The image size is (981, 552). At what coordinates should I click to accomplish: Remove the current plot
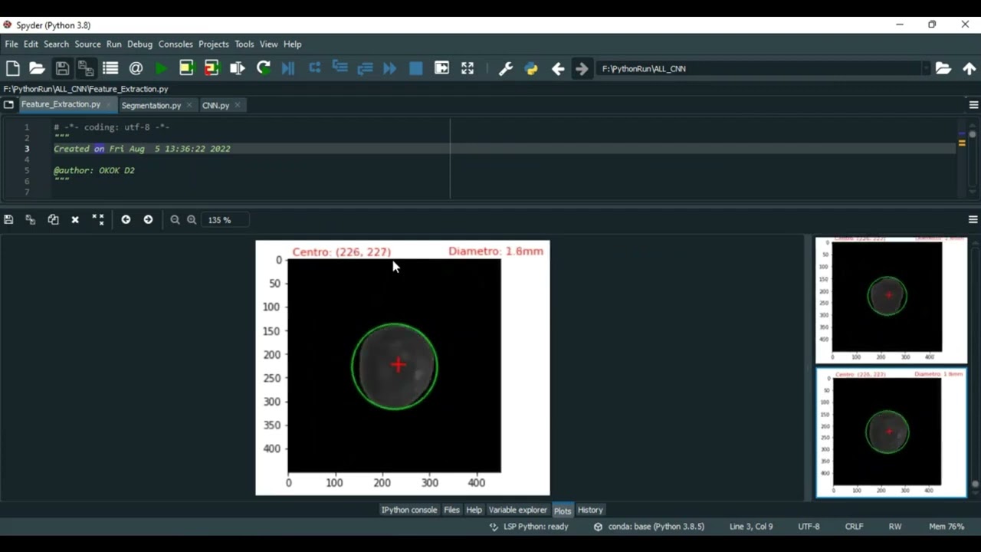pos(75,219)
